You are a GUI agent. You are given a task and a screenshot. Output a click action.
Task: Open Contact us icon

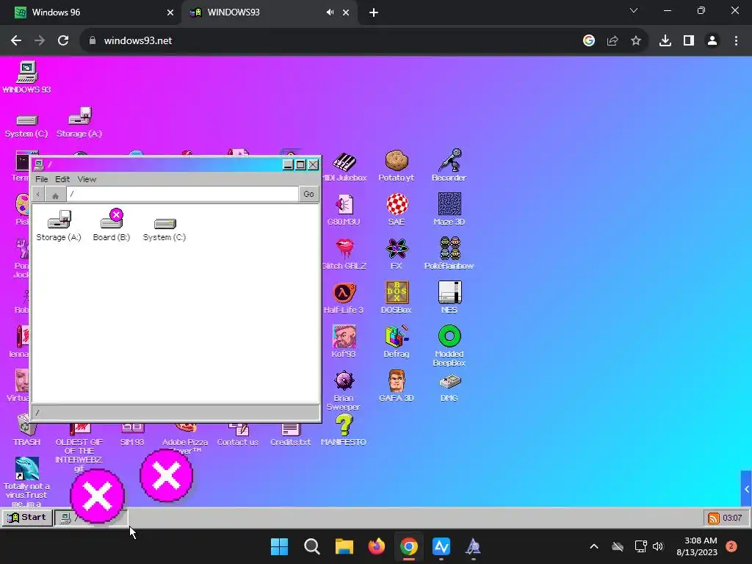pos(238,435)
